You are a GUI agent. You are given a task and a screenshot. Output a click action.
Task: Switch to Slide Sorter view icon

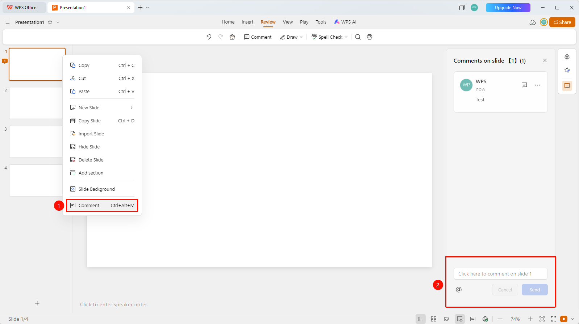pyautogui.click(x=434, y=319)
